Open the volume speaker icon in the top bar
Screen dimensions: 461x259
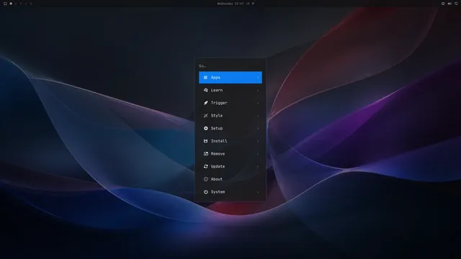[x=449, y=4]
